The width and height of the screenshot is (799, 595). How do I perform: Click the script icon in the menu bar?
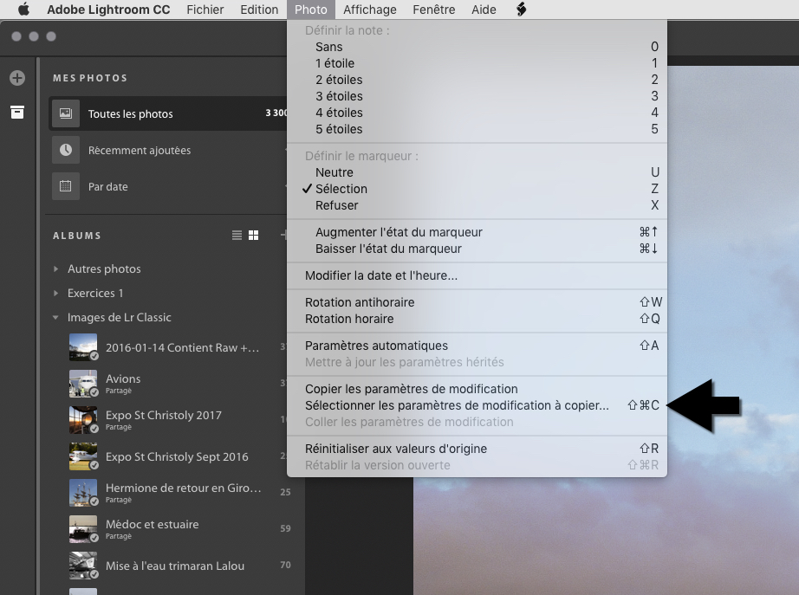(x=521, y=10)
